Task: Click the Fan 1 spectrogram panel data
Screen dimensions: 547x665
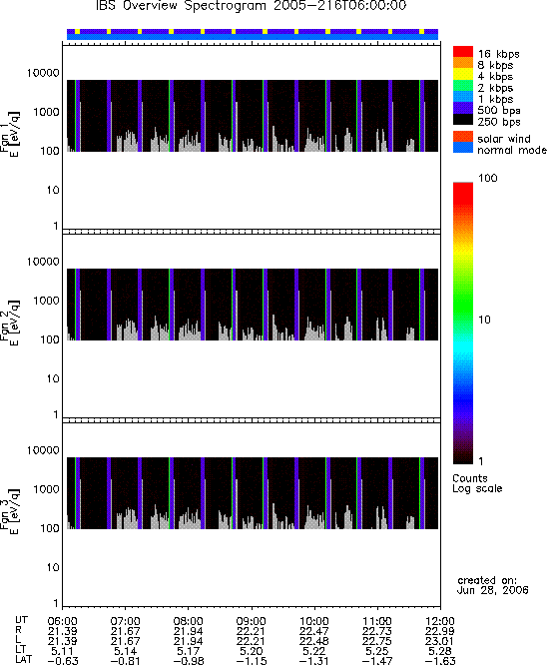Action: click(x=253, y=116)
